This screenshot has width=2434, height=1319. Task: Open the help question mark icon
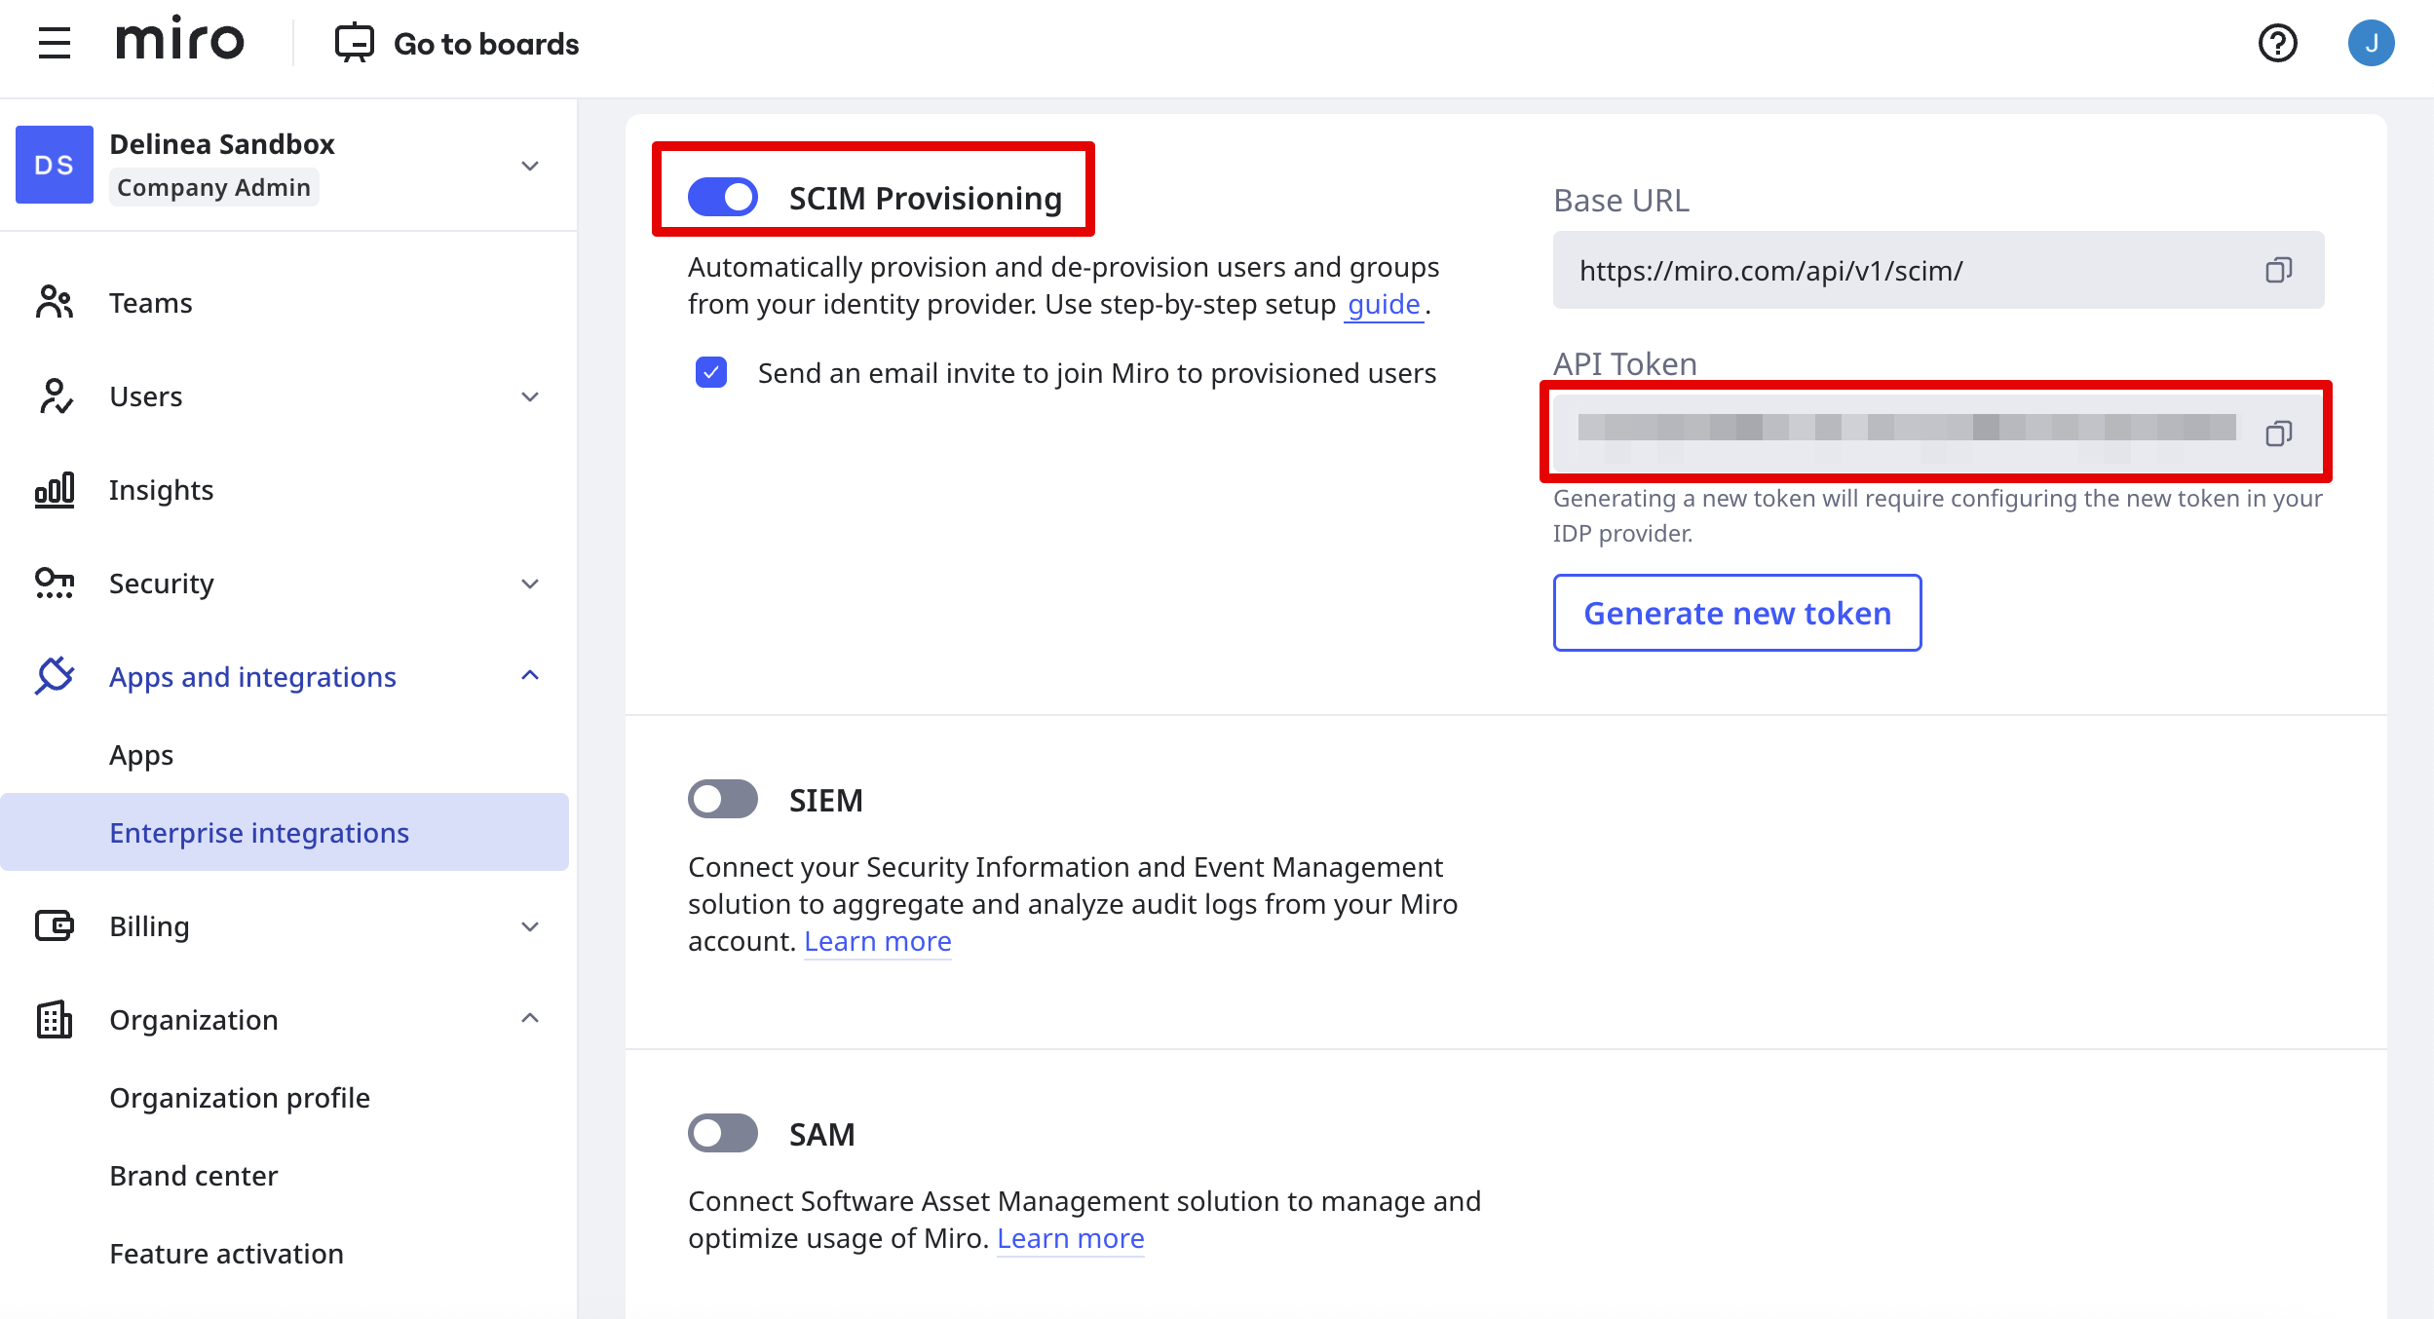(x=2277, y=43)
